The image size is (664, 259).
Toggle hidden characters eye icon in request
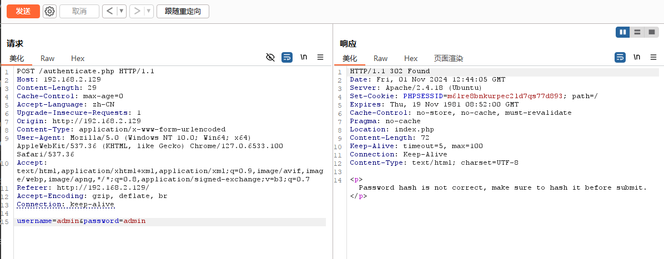coord(270,57)
